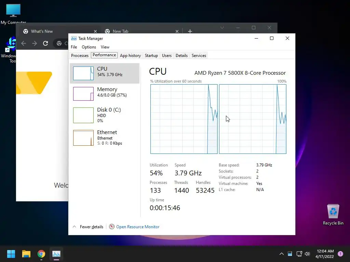Click the Chrome icon in the taskbar

[41, 254]
